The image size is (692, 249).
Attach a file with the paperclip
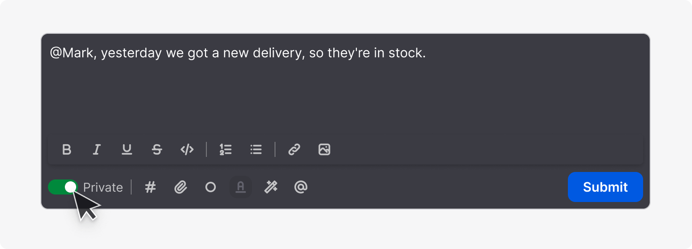[181, 187]
